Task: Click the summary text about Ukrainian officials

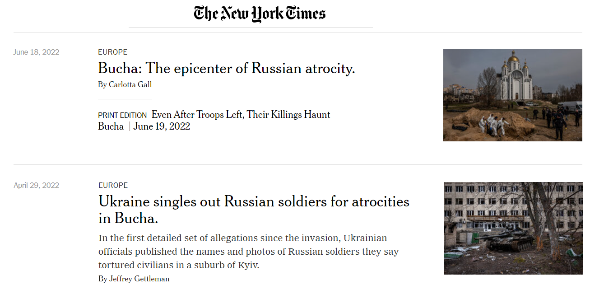Action: pyautogui.click(x=248, y=251)
